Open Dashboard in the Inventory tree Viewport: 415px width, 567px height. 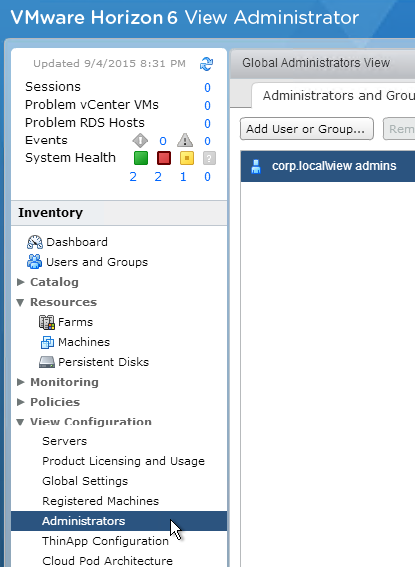pos(77,242)
